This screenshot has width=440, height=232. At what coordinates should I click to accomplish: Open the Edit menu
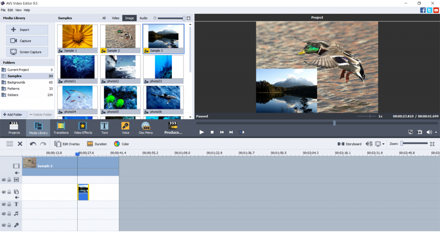tap(10, 10)
